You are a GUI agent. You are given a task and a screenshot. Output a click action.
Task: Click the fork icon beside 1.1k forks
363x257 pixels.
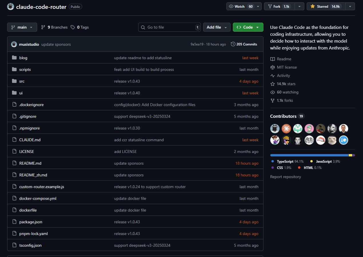(272, 100)
